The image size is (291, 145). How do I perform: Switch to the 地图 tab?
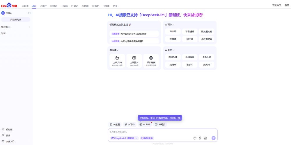point(85,6)
